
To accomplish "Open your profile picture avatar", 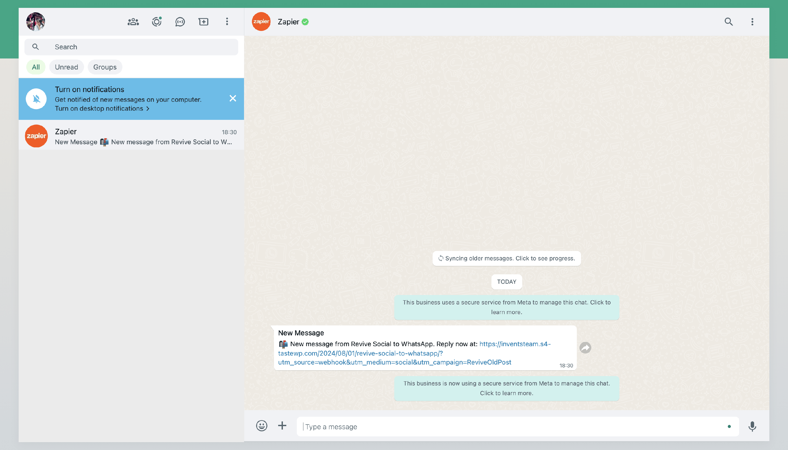I will (36, 22).
